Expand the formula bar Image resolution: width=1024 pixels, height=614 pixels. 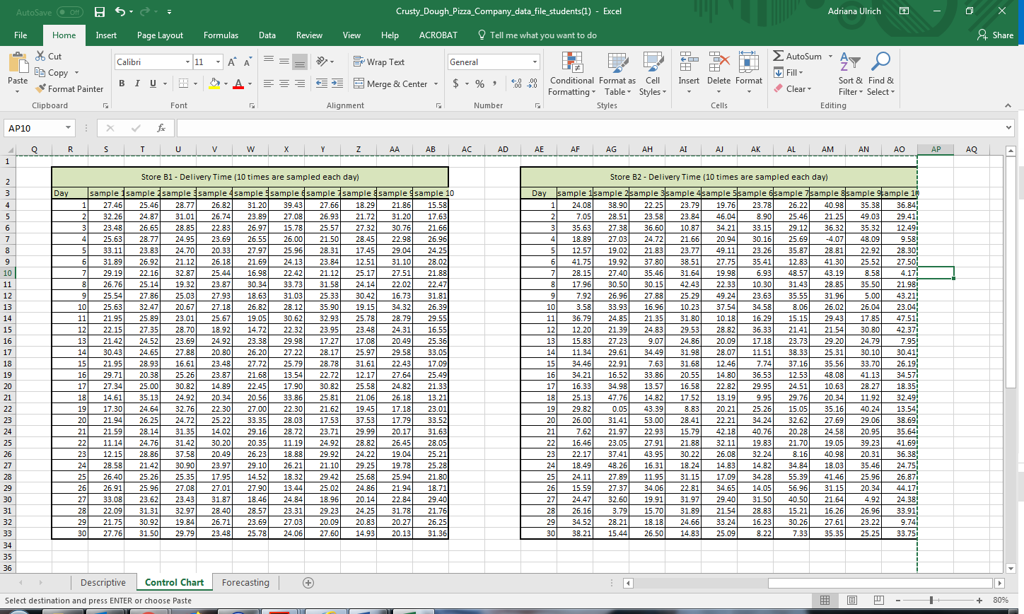pos(1008,128)
